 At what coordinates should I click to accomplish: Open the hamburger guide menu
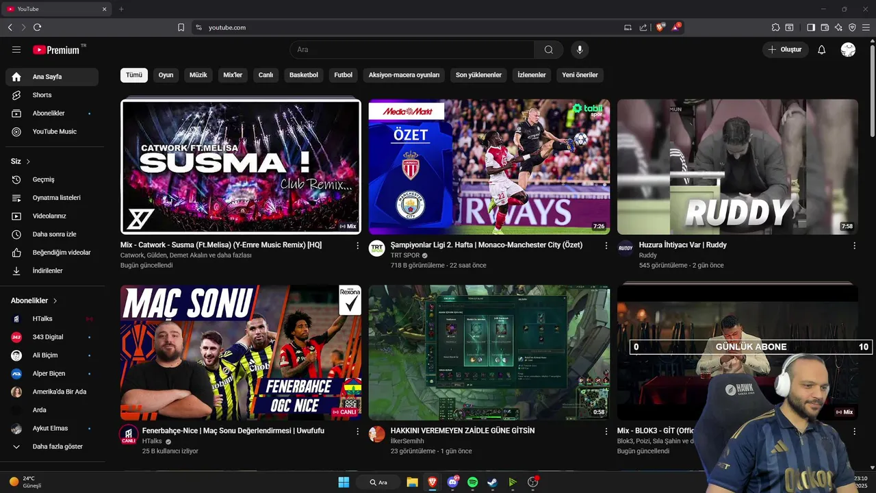click(16, 50)
